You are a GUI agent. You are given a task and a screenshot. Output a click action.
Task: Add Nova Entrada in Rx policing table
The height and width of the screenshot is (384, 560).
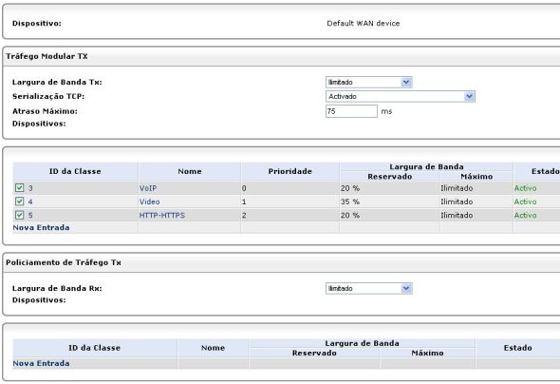point(41,364)
